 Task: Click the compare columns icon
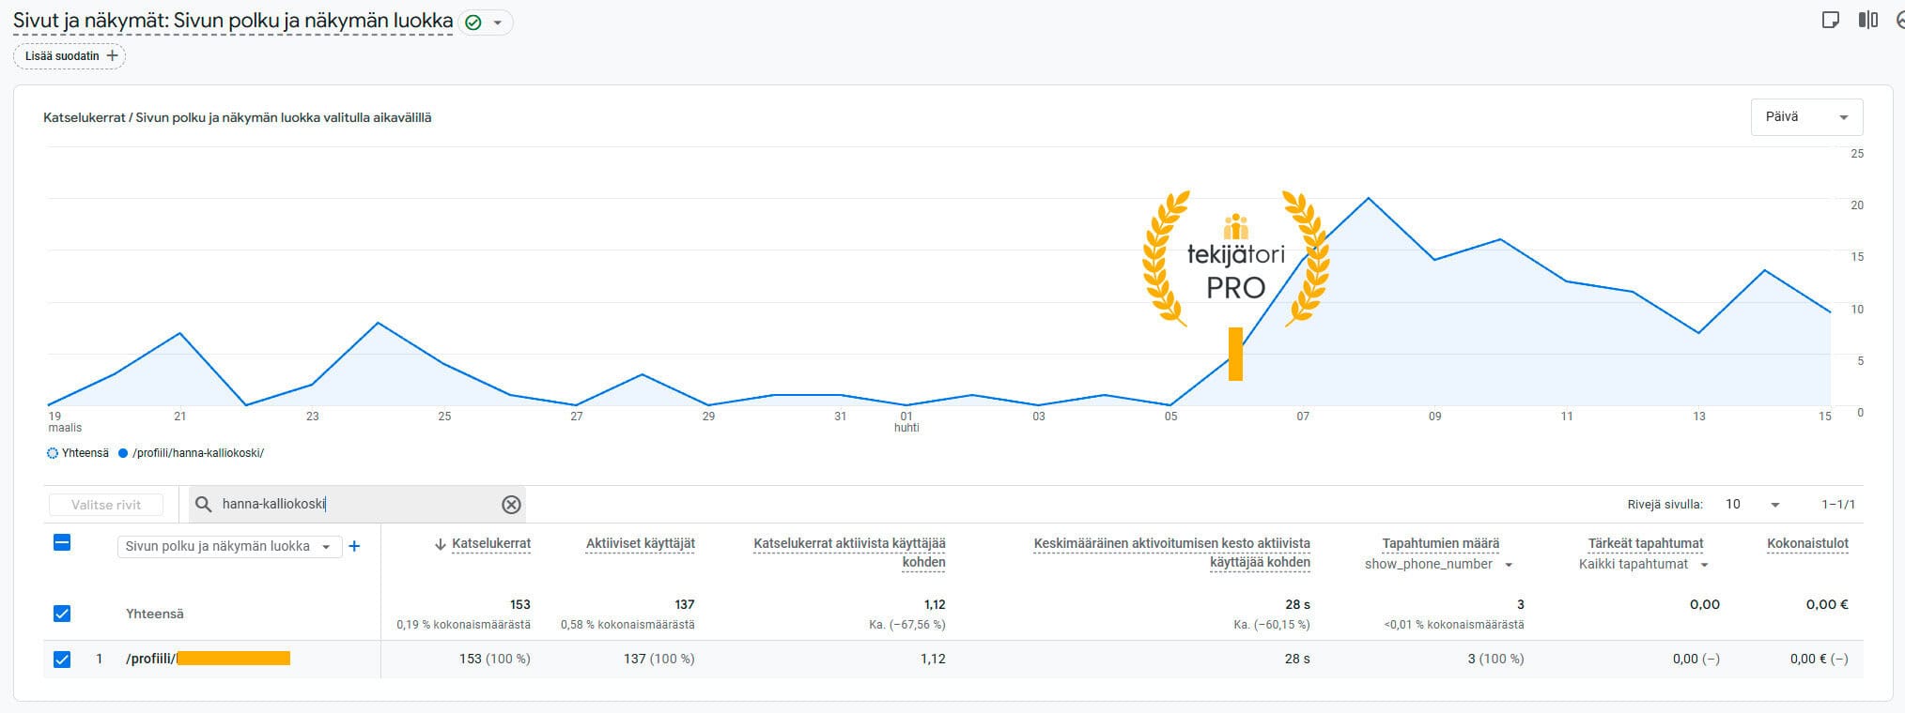[x=1867, y=20]
